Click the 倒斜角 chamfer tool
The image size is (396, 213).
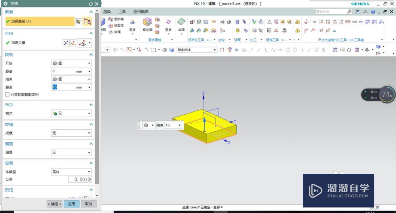(116, 19)
